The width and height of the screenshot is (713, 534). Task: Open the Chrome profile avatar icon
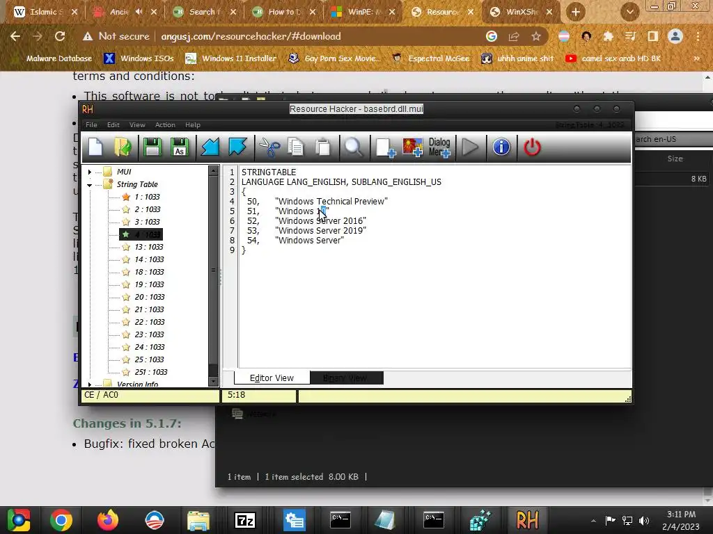click(675, 36)
